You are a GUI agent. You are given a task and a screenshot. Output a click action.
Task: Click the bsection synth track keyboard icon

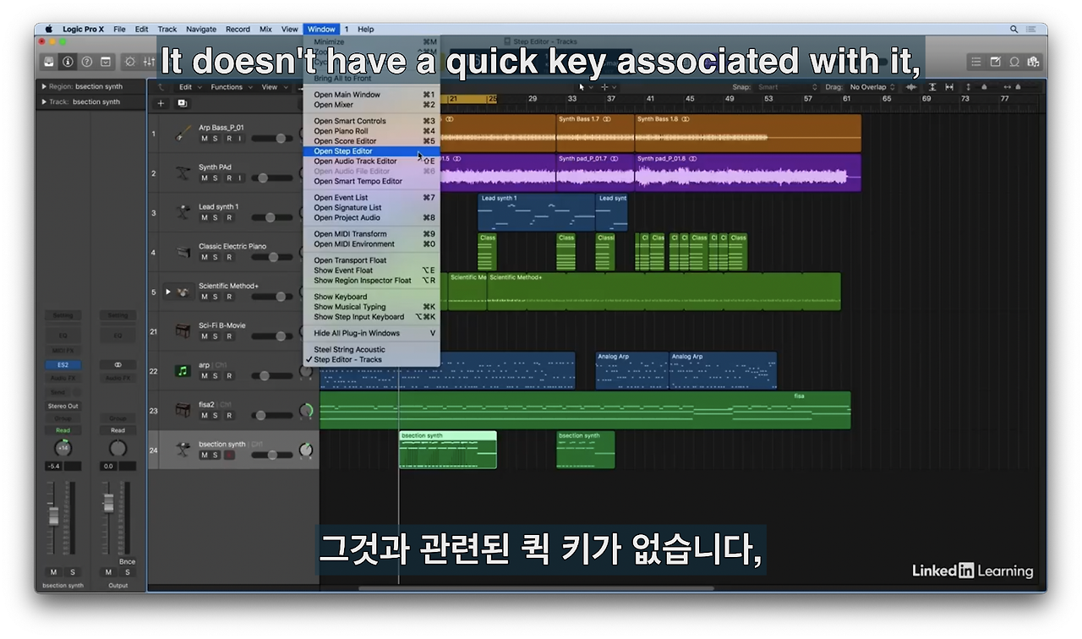183,450
